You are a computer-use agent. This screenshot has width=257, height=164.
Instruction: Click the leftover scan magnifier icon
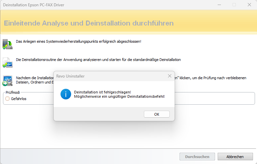(8, 81)
